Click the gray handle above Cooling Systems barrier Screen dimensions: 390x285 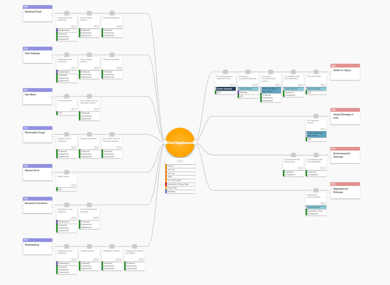point(89,246)
